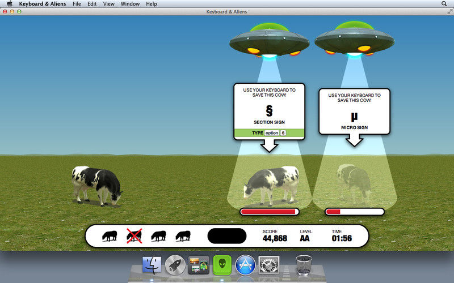The height and width of the screenshot is (283, 454).
Task: Click the grazing cow outside the beams
Action: pos(97,186)
